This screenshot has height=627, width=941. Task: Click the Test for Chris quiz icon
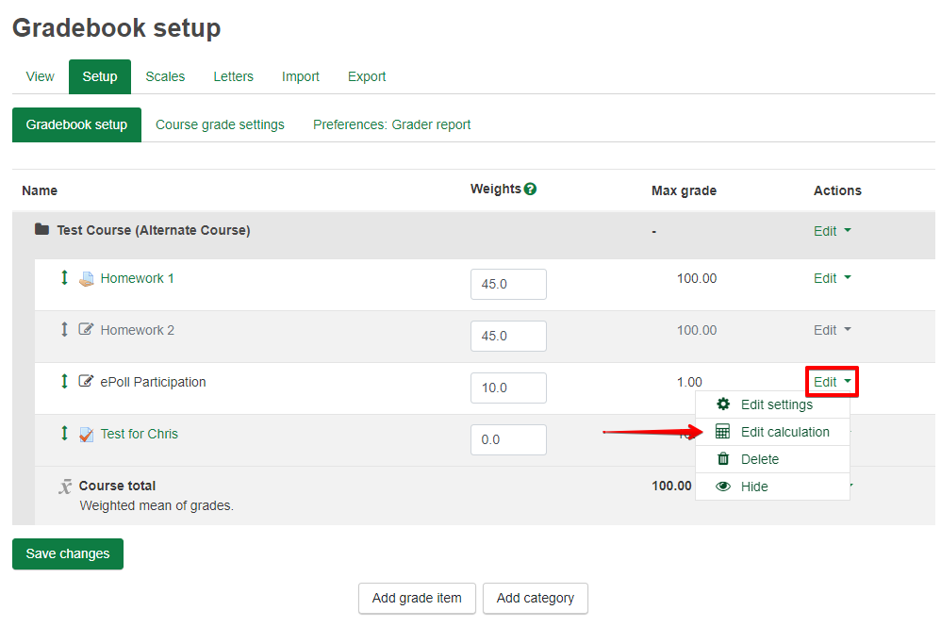(87, 435)
